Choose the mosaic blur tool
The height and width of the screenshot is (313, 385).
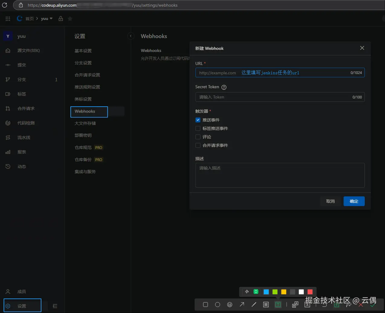click(266, 305)
